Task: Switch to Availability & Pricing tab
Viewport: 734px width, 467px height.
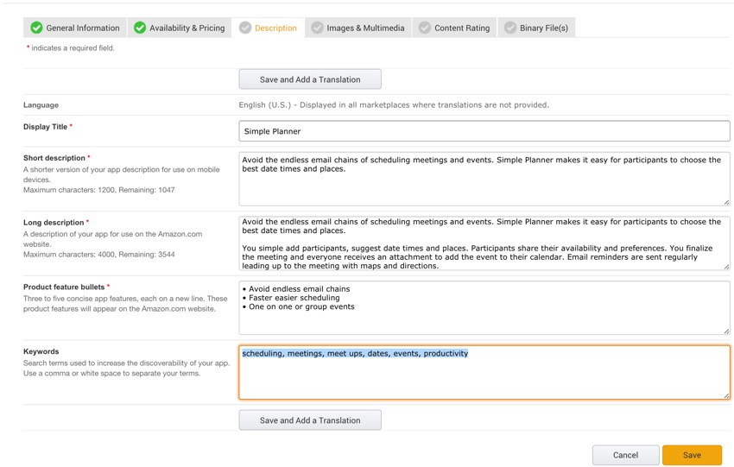Action: [x=187, y=28]
